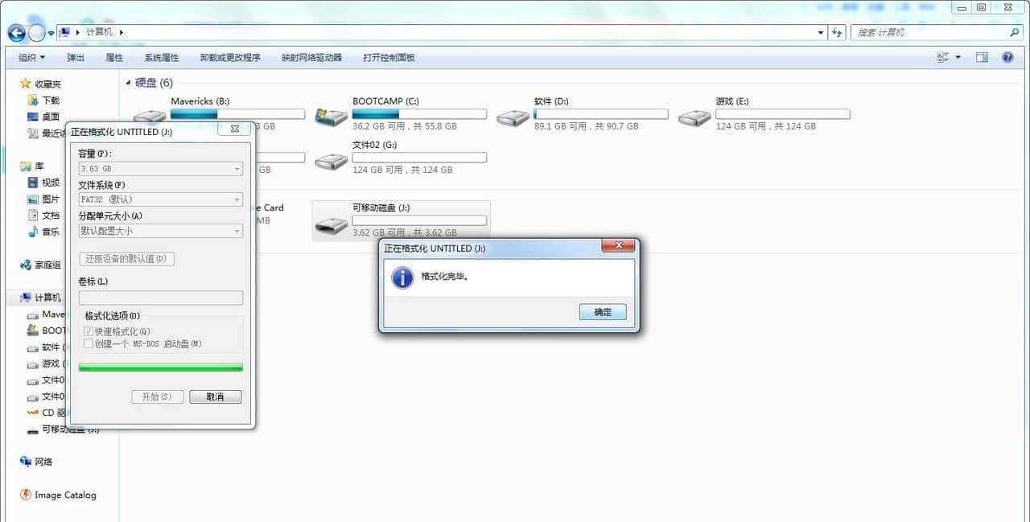The width and height of the screenshot is (1030, 522).
Task: Click the green format progress bar
Action: [x=160, y=367]
